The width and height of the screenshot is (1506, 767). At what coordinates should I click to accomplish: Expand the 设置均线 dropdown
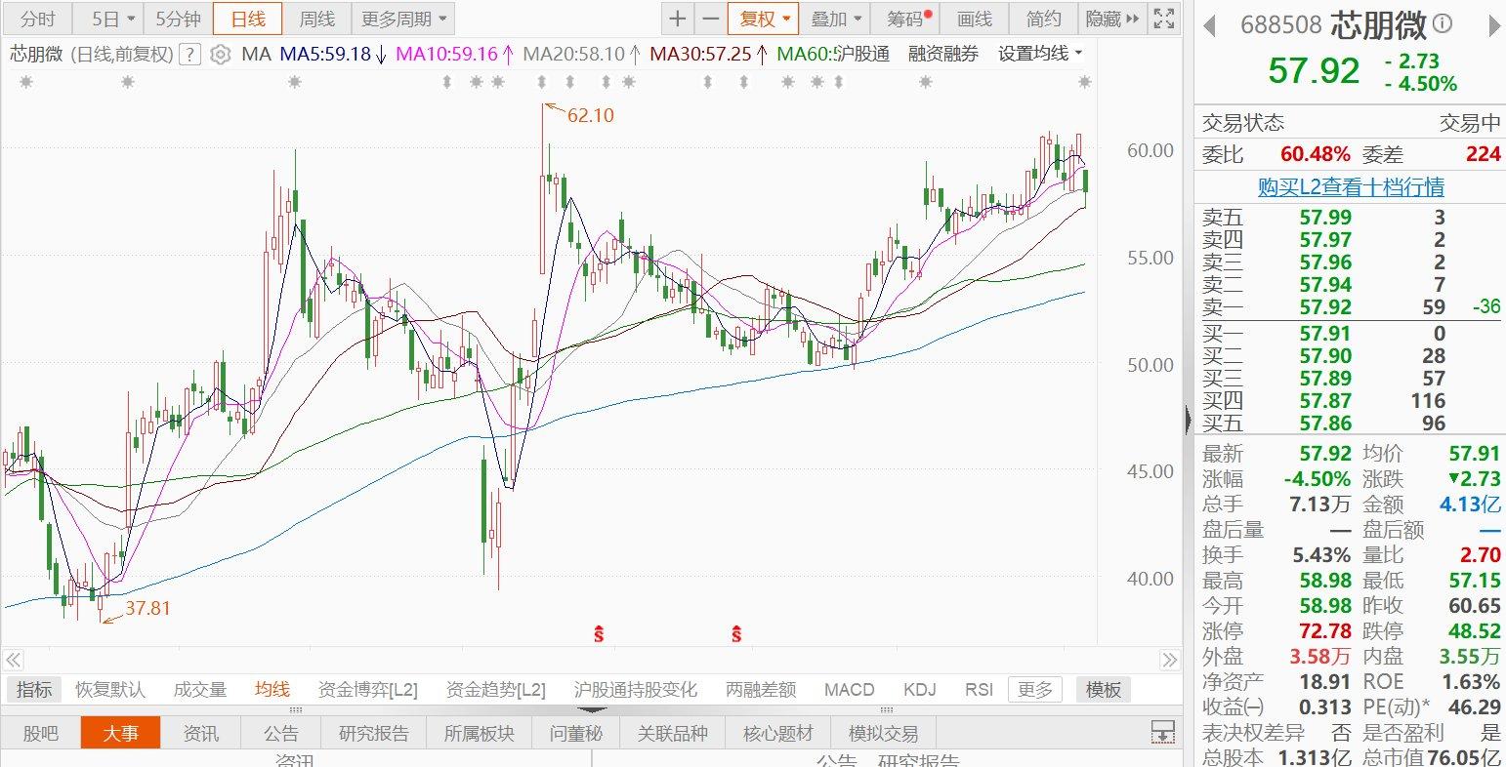coord(1040,55)
